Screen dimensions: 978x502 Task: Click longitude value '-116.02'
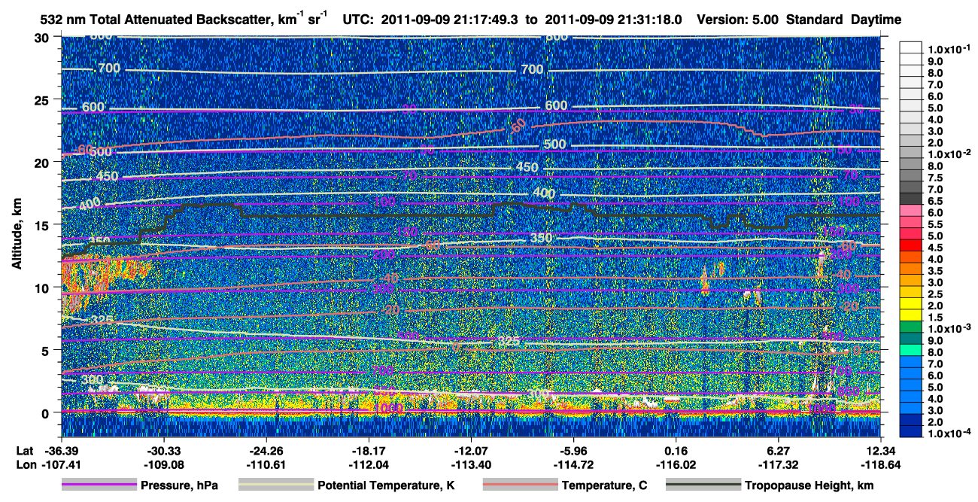676,464
